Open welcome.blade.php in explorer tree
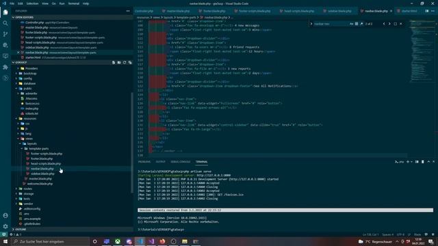Viewport: 438px width, 246px height. pyautogui.click(x=40, y=184)
